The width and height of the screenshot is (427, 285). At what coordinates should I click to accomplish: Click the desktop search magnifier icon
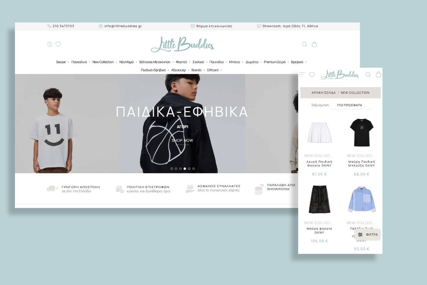click(304, 45)
